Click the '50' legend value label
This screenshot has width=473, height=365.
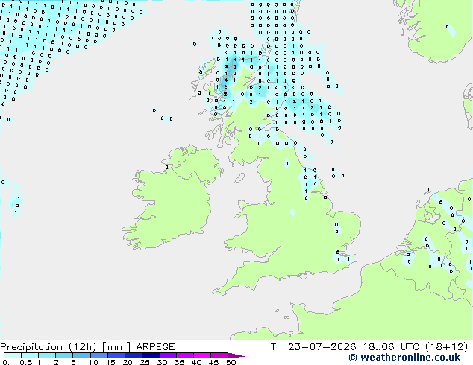click(231, 362)
